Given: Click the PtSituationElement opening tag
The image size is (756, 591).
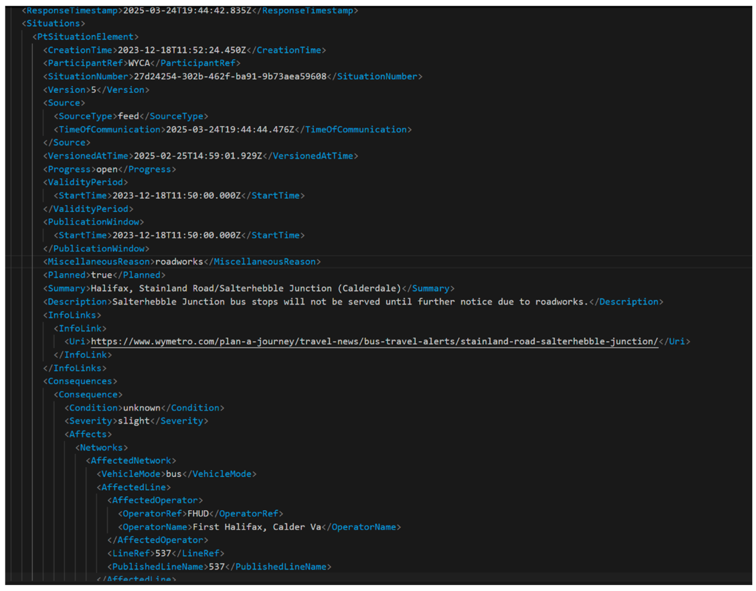Looking at the screenshot, I should 85,37.
